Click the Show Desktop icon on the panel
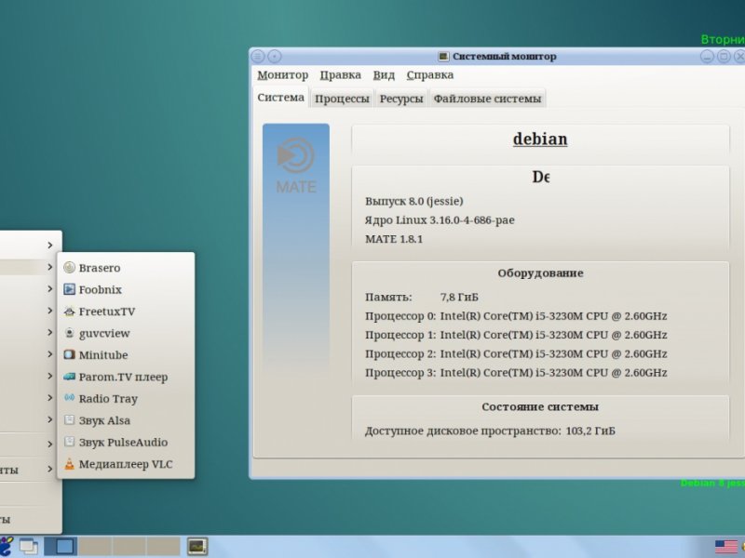 point(29,546)
